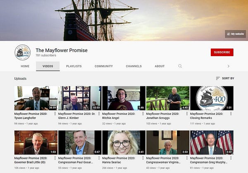
Task: Open menu for Dr. Glenn J. Kimber video
Action: click(99, 114)
